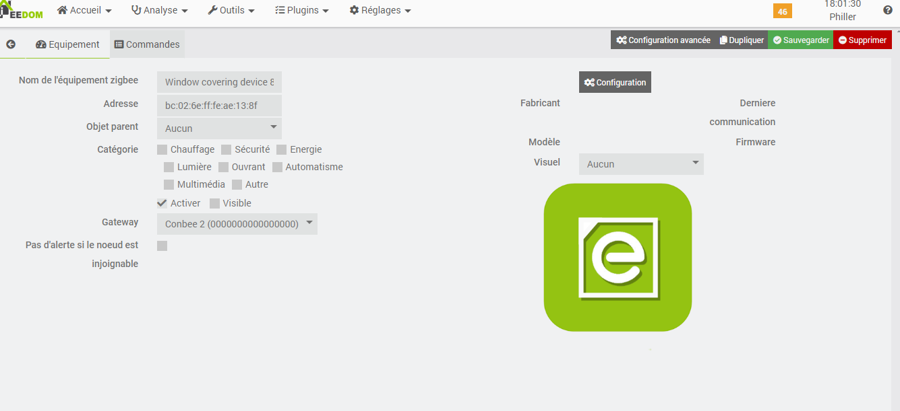Open the Accueil menu
The width and height of the screenshot is (900, 411).
click(x=84, y=10)
